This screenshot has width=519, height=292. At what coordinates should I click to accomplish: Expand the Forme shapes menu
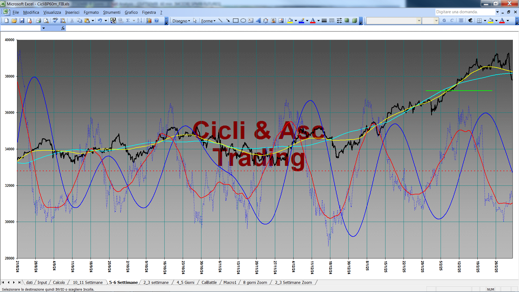(208, 21)
